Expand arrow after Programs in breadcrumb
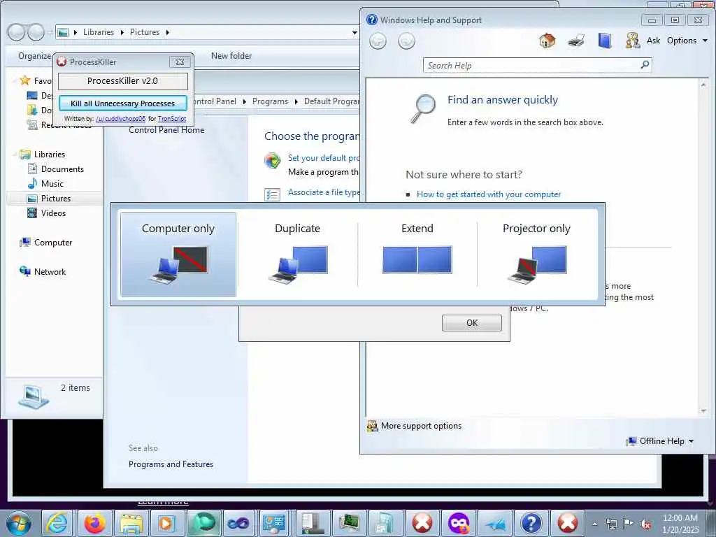The image size is (716, 537). pos(296,101)
